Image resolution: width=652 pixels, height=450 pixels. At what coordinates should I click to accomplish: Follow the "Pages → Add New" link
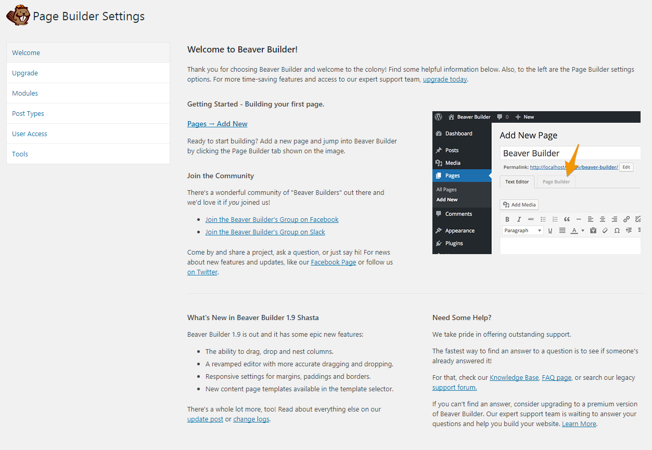tap(217, 124)
